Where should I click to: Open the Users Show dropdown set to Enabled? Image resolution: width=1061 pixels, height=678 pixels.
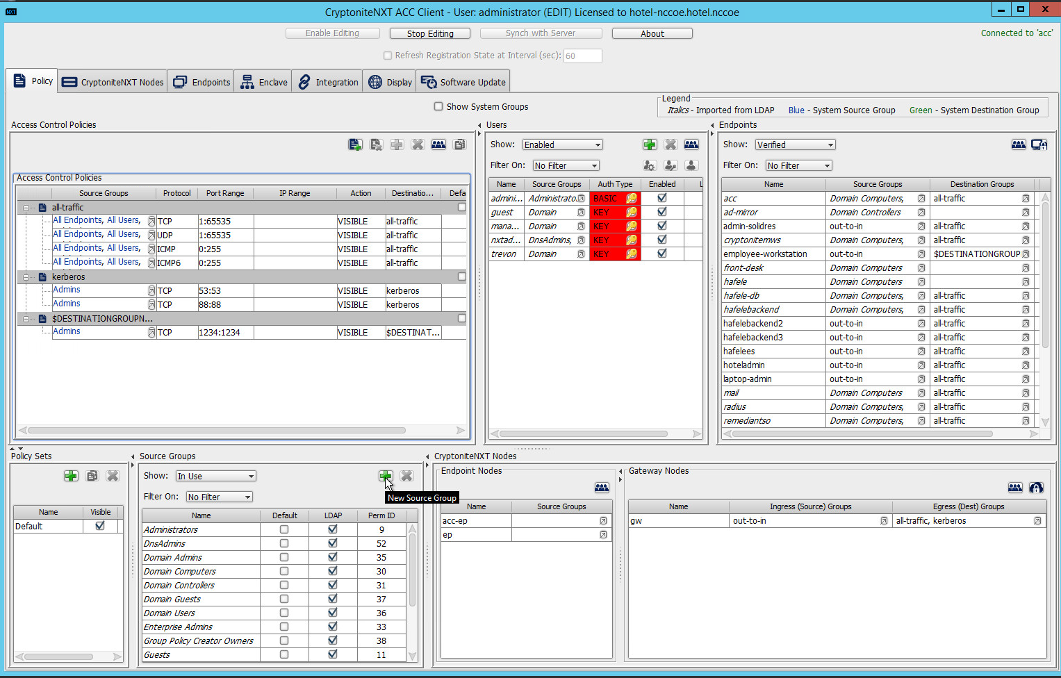point(563,144)
